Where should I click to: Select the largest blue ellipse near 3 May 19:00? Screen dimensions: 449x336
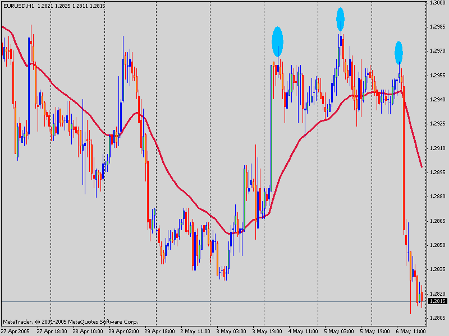coord(277,41)
